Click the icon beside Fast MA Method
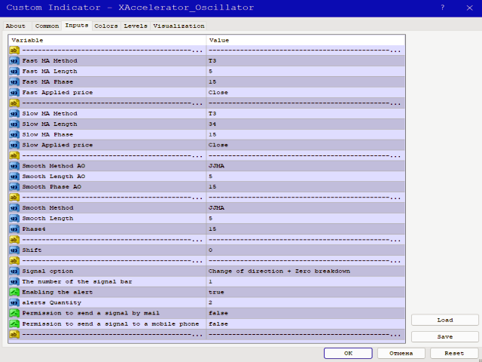 pos(14,60)
